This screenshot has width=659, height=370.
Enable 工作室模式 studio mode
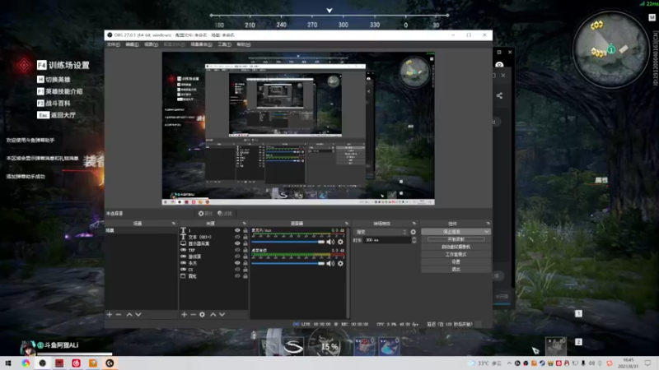click(x=456, y=254)
